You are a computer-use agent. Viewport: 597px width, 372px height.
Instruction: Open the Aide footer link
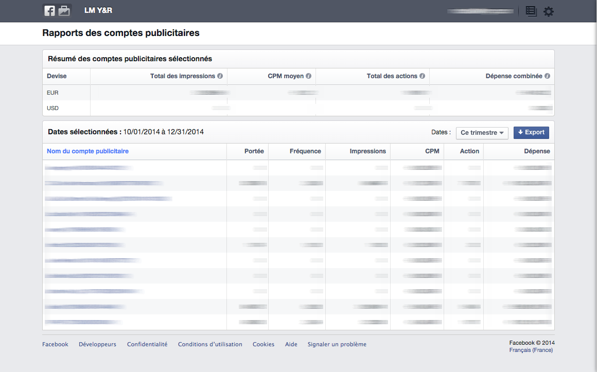tap(291, 344)
